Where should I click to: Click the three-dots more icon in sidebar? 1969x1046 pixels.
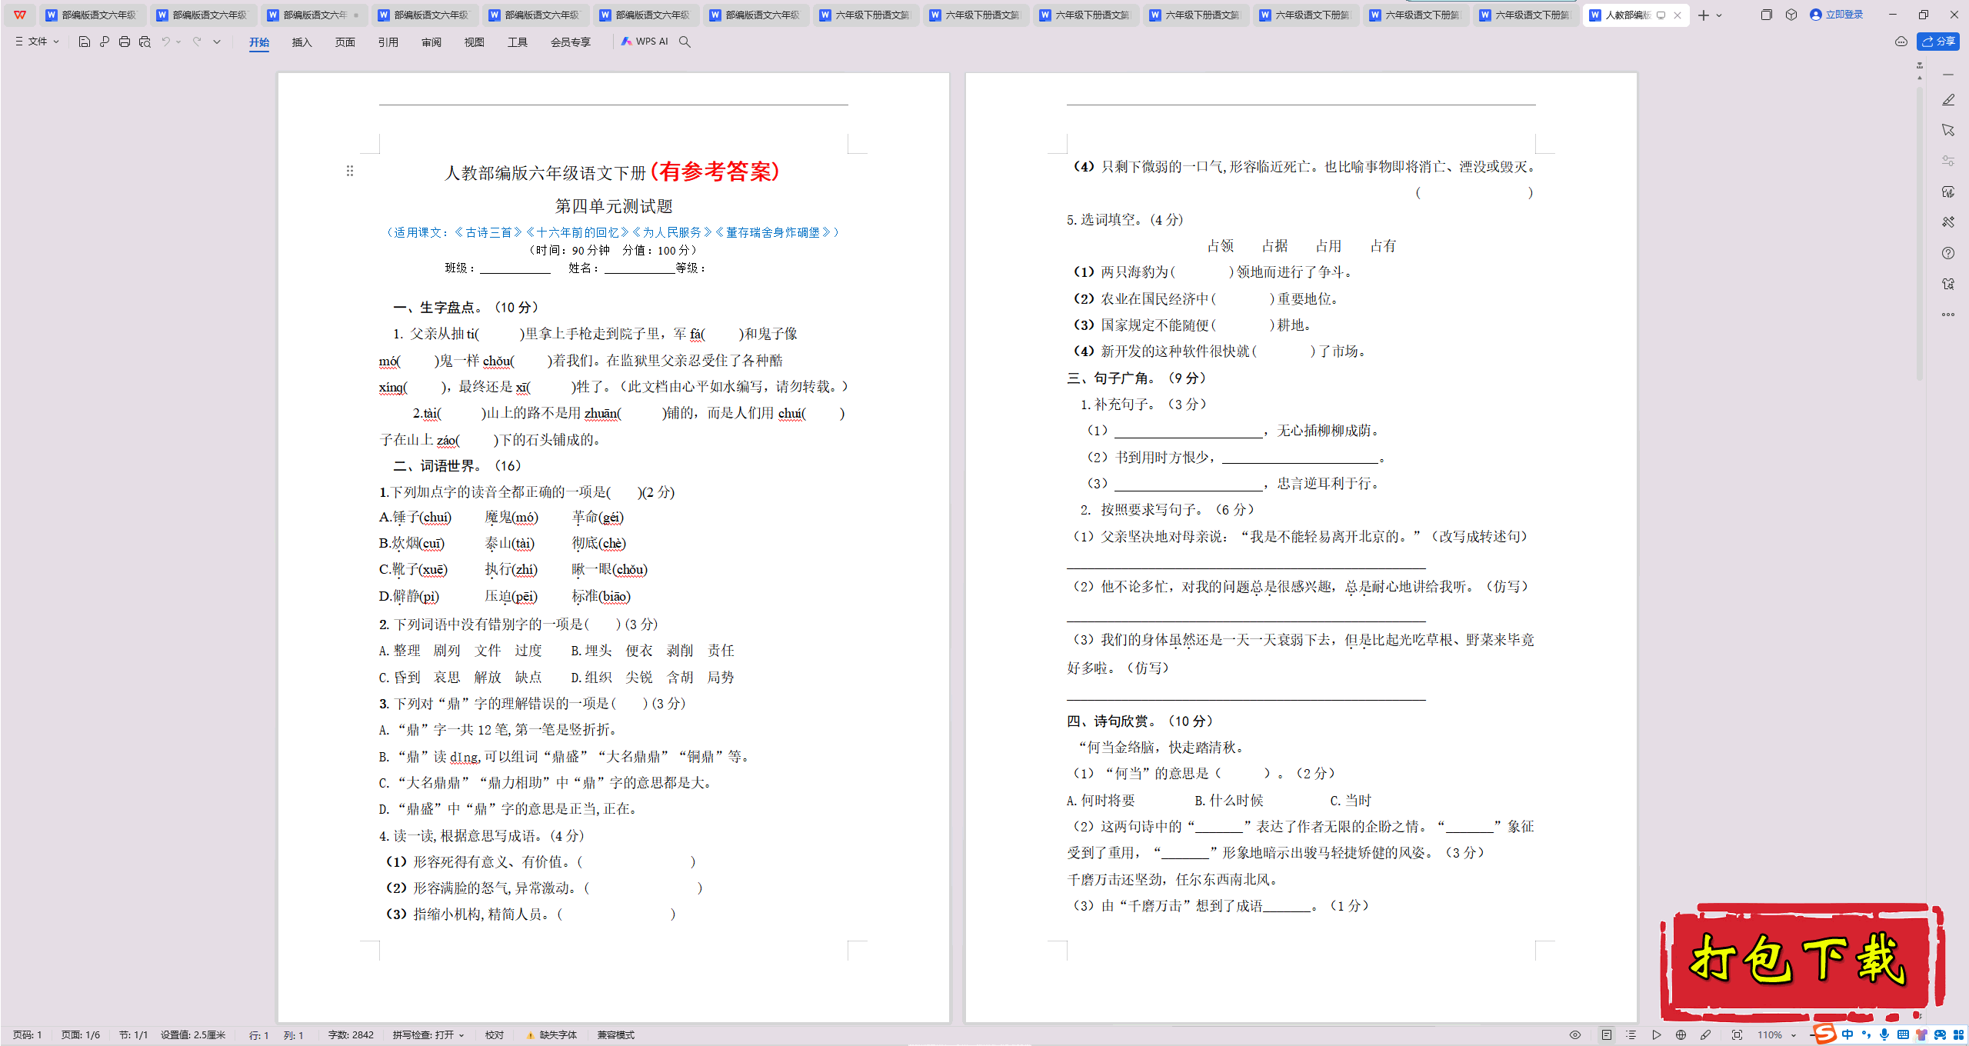click(x=1947, y=314)
